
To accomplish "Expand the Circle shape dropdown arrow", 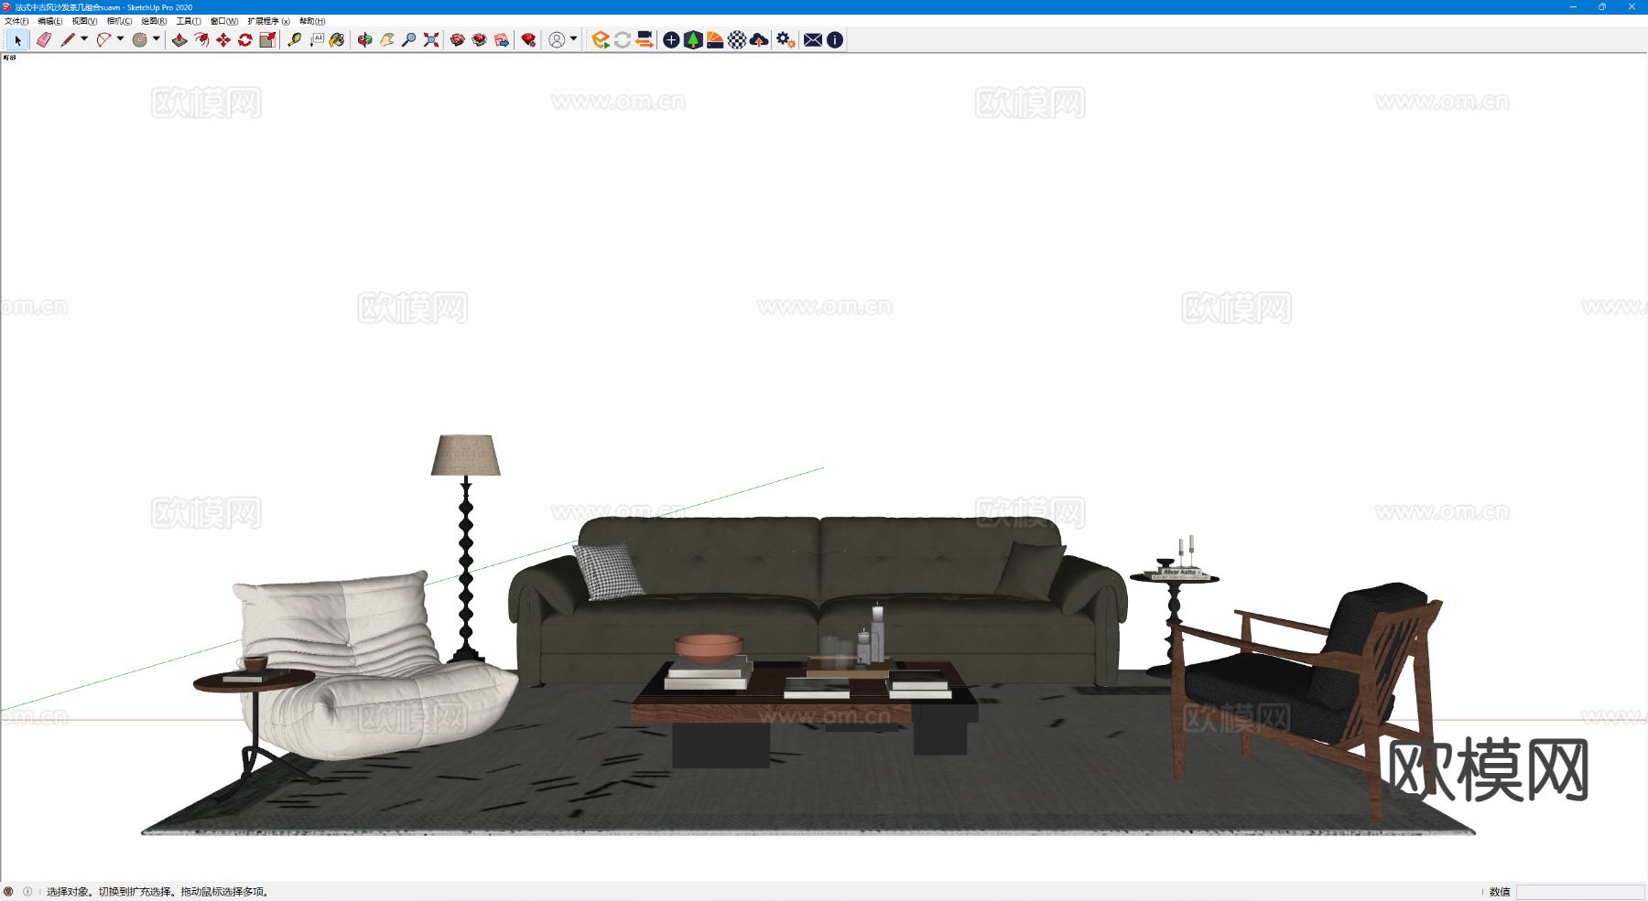I will click(x=156, y=39).
